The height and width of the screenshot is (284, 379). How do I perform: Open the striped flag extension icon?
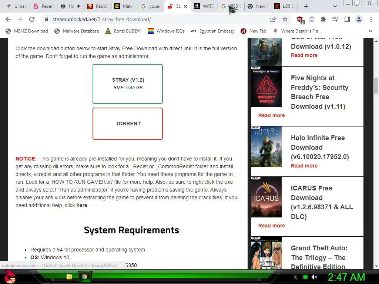pos(312,19)
